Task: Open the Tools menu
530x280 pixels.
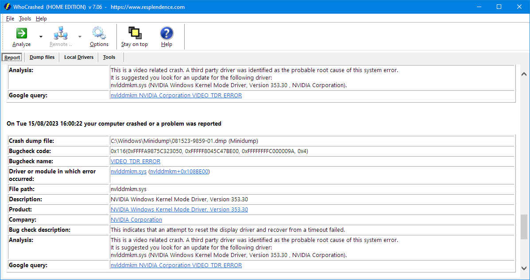Action: pos(25,19)
